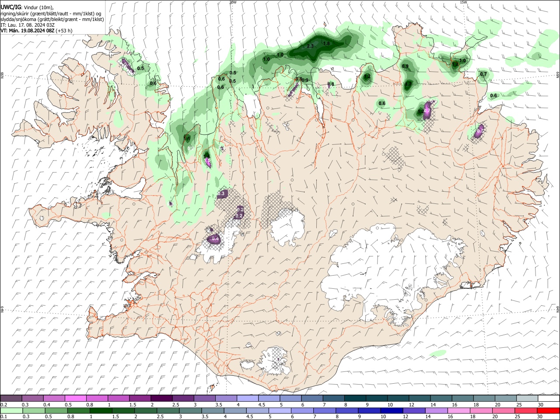The height and width of the screenshot is (420, 560).
Task: Click the 1.8 precipitation value on the map
Action: (x=326, y=43)
